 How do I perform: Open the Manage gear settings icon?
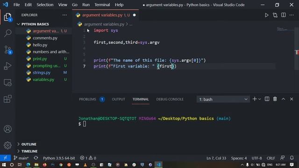coord(7,145)
